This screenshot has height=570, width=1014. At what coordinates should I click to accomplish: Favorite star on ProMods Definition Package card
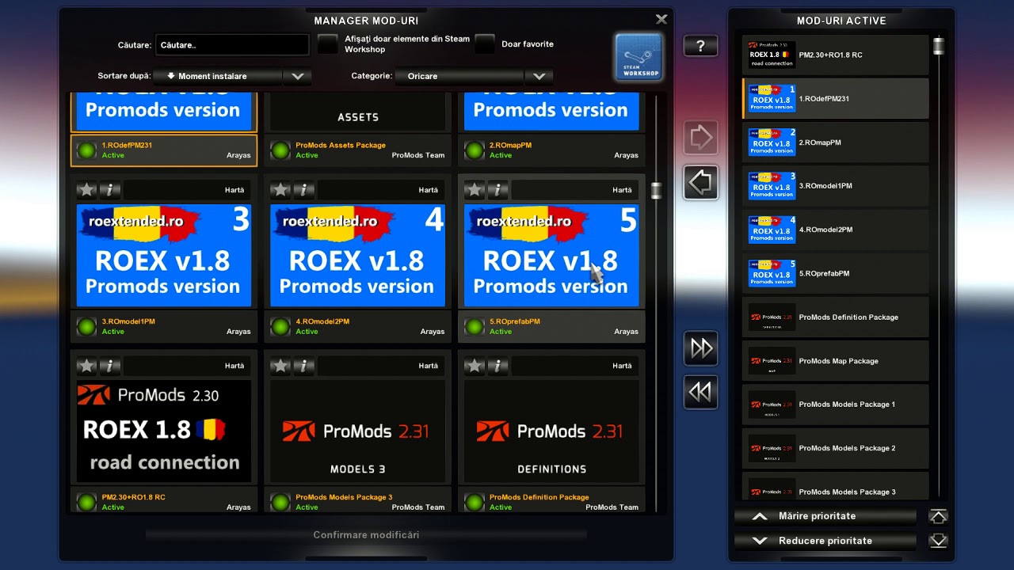coord(474,366)
